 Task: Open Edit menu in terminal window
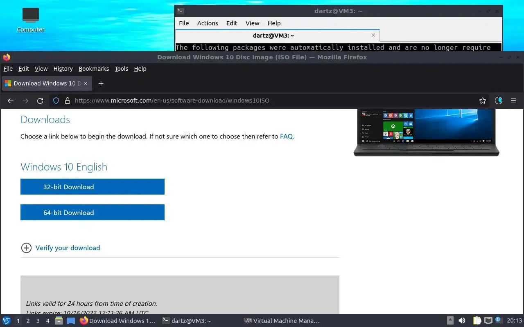click(232, 23)
